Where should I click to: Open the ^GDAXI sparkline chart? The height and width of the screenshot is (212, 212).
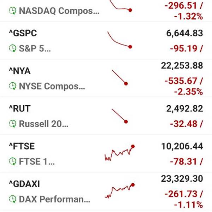tap(119, 190)
